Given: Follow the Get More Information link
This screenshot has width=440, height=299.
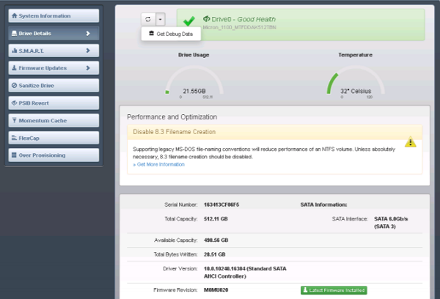Looking at the screenshot, I should 159,164.
